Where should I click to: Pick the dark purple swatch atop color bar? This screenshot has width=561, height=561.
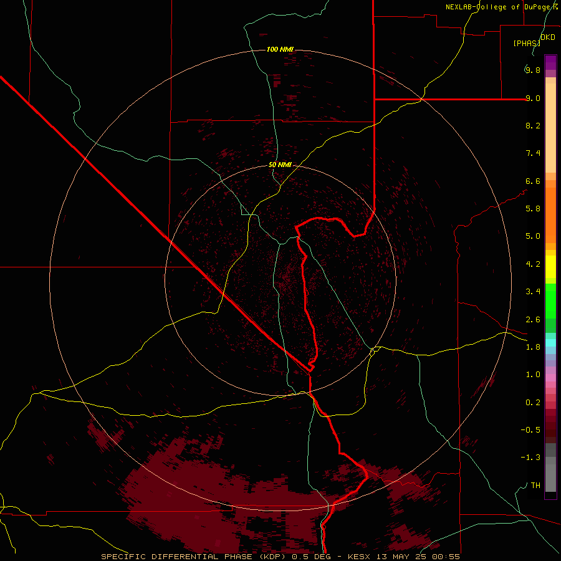tap(550, 59)
